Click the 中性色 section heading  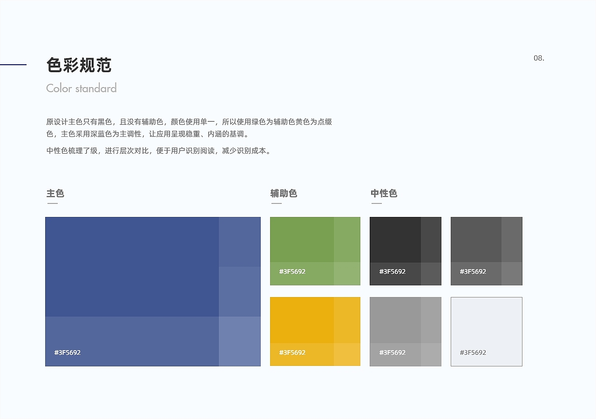[x=384, y=194]
